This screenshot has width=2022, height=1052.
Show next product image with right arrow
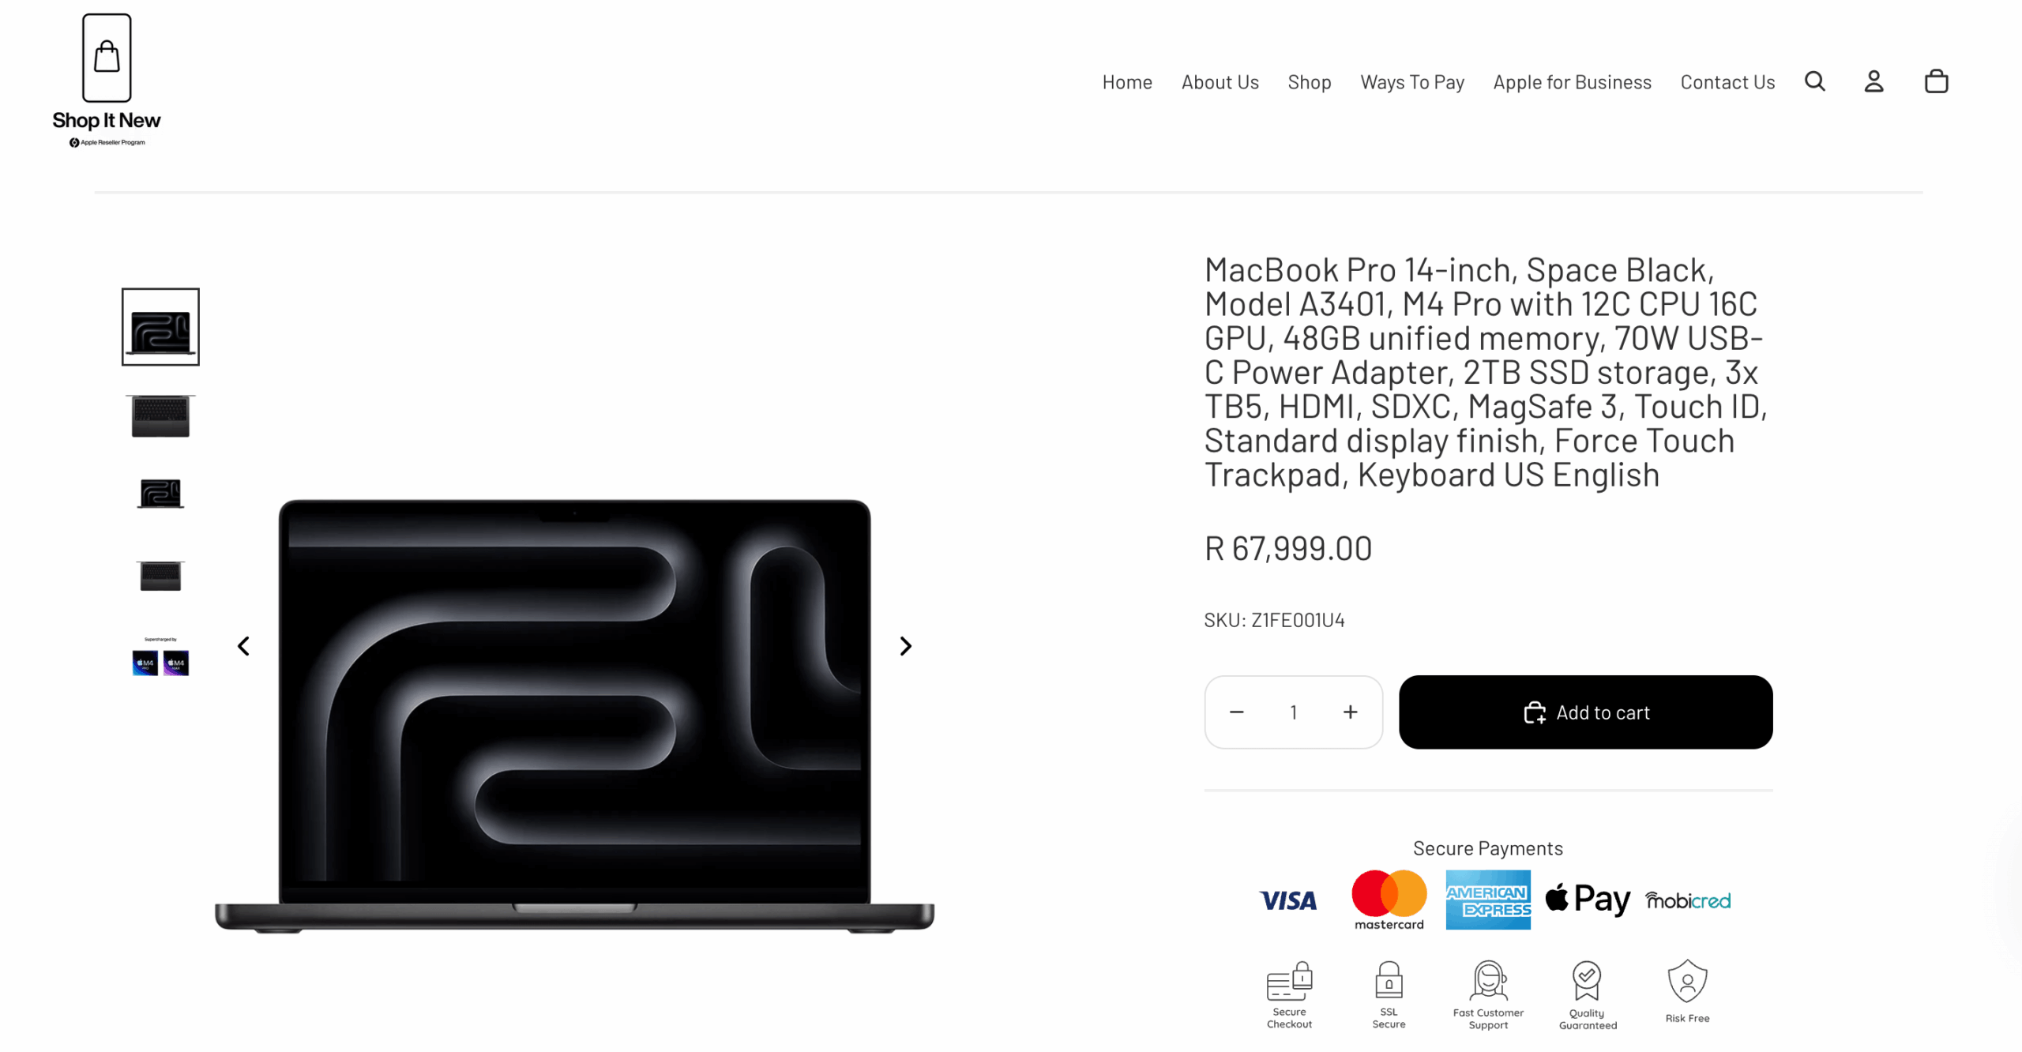[x=906, y=646]
